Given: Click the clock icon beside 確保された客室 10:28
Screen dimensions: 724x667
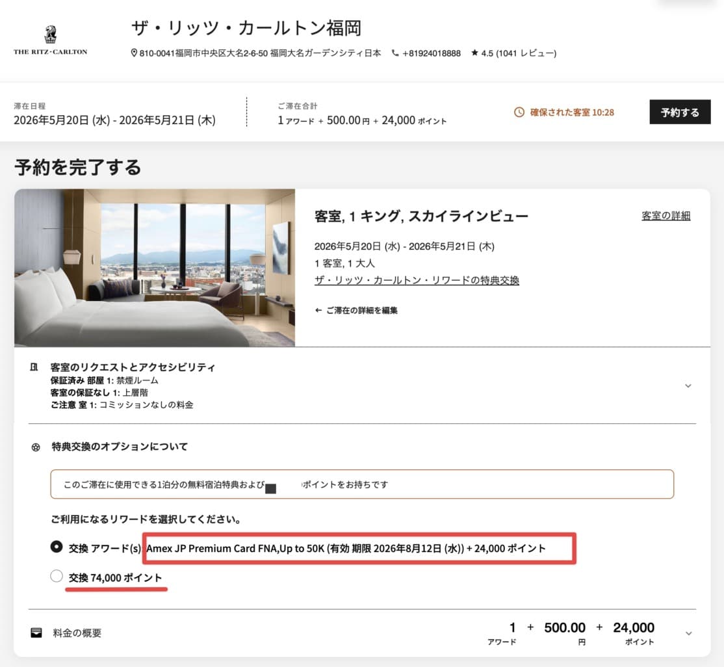Looking at the screenshot, I should [x=518, y=112].
